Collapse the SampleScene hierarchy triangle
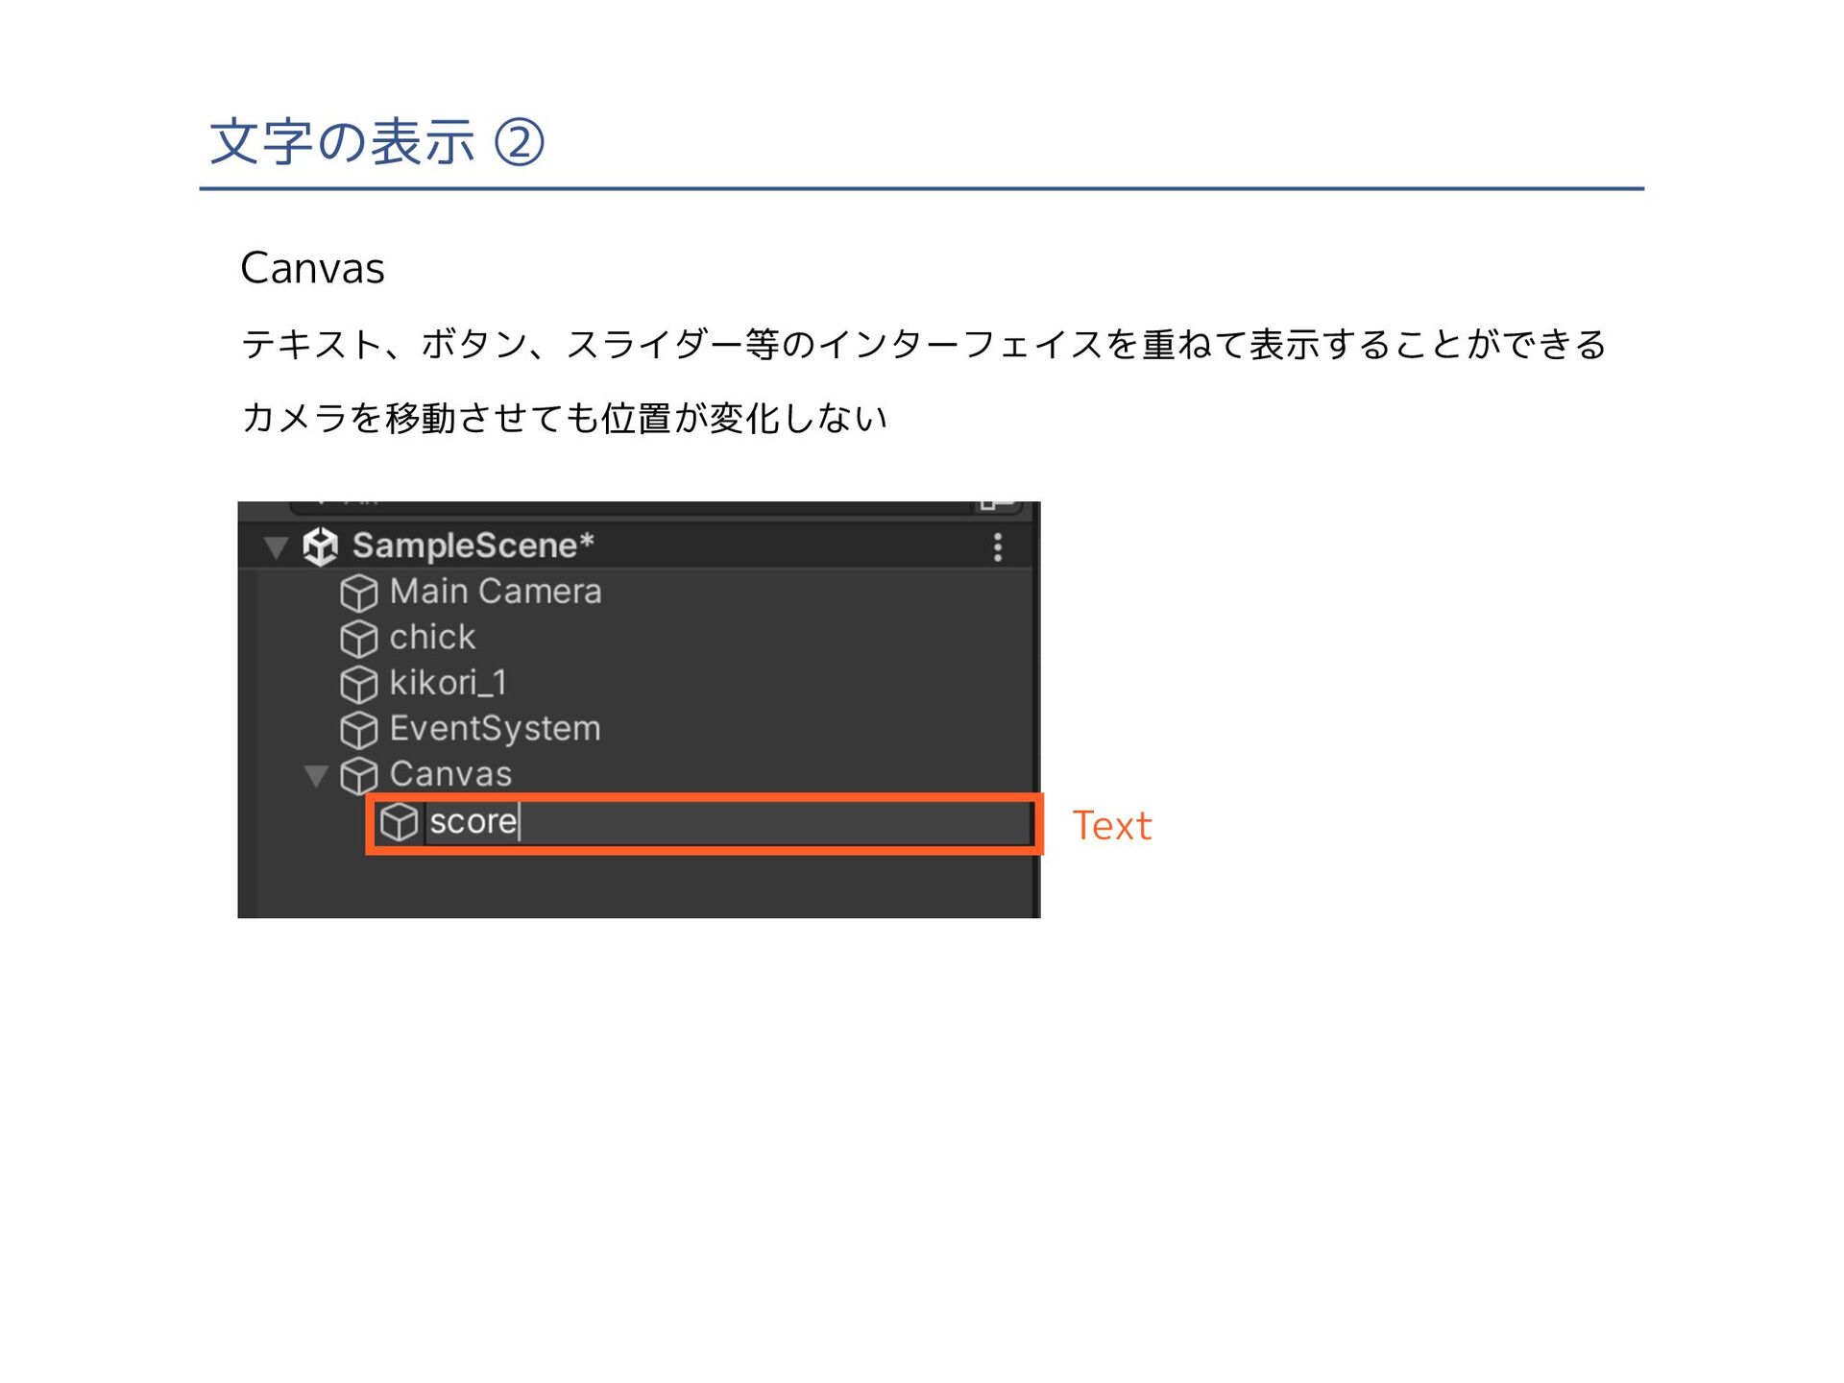Image resolution: width=1844 pixels, height=1383 pixels. coord(277,547)
